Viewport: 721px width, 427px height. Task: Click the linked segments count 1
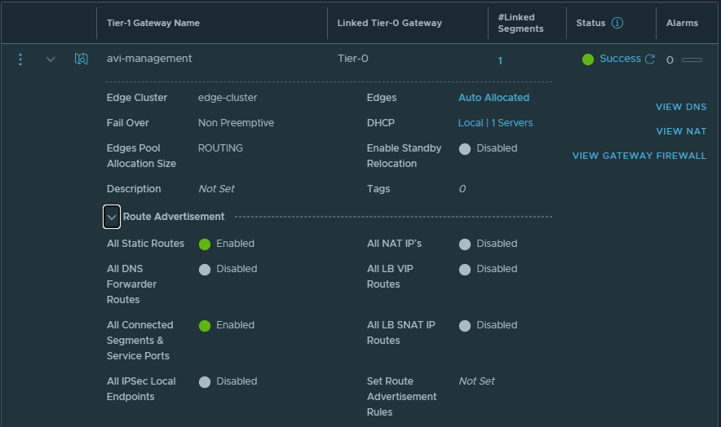pos(500,60)
